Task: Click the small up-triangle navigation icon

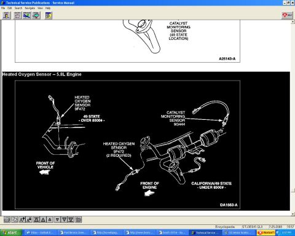Action: pos(50,220)
